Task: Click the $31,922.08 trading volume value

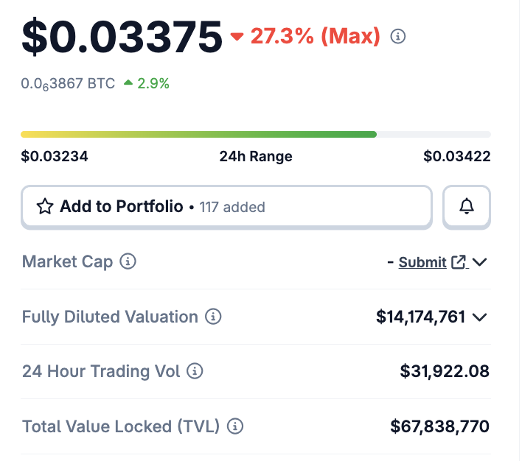Action: pos(445,371)
